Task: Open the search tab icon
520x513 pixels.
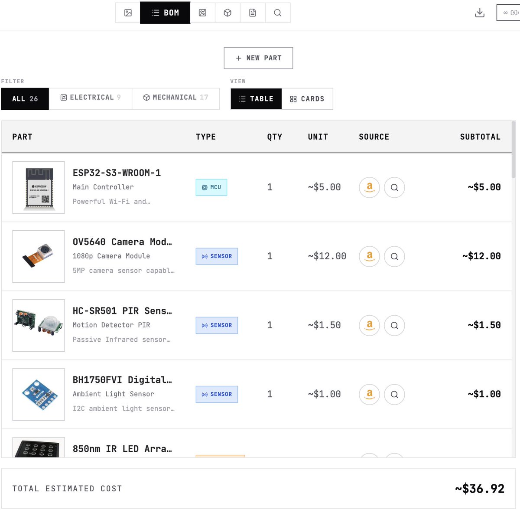Action: [x=278, y=13]
